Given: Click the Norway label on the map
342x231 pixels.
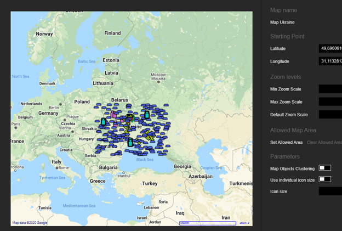Looking at the screenshot, I should coord(44,34).
